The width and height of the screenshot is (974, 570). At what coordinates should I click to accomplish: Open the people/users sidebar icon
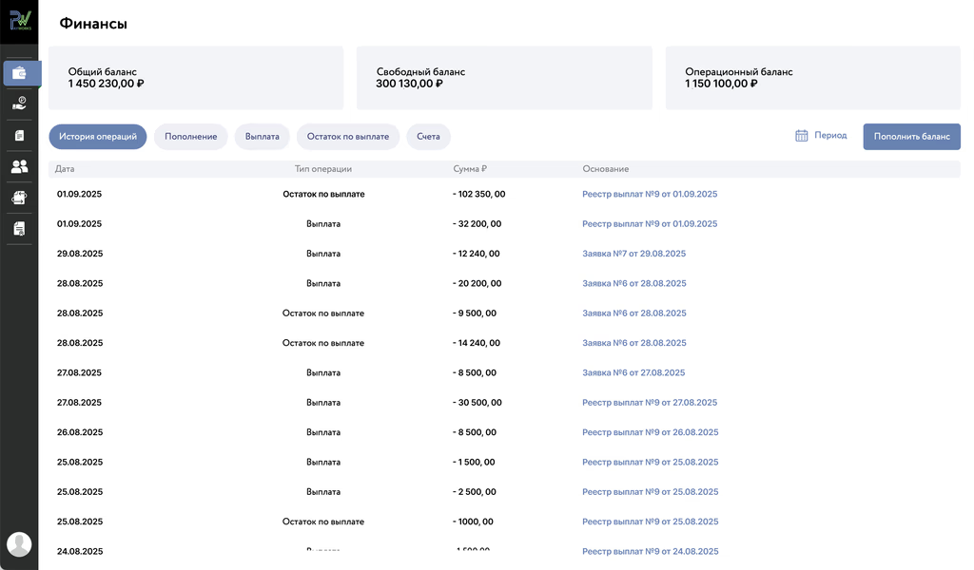pos(20,166)
